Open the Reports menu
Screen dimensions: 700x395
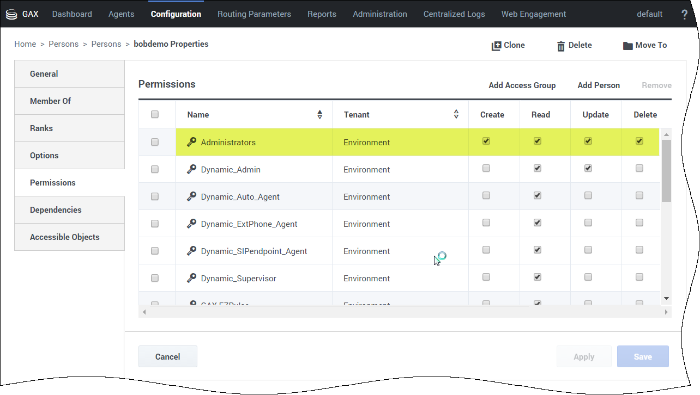[322, 14]
